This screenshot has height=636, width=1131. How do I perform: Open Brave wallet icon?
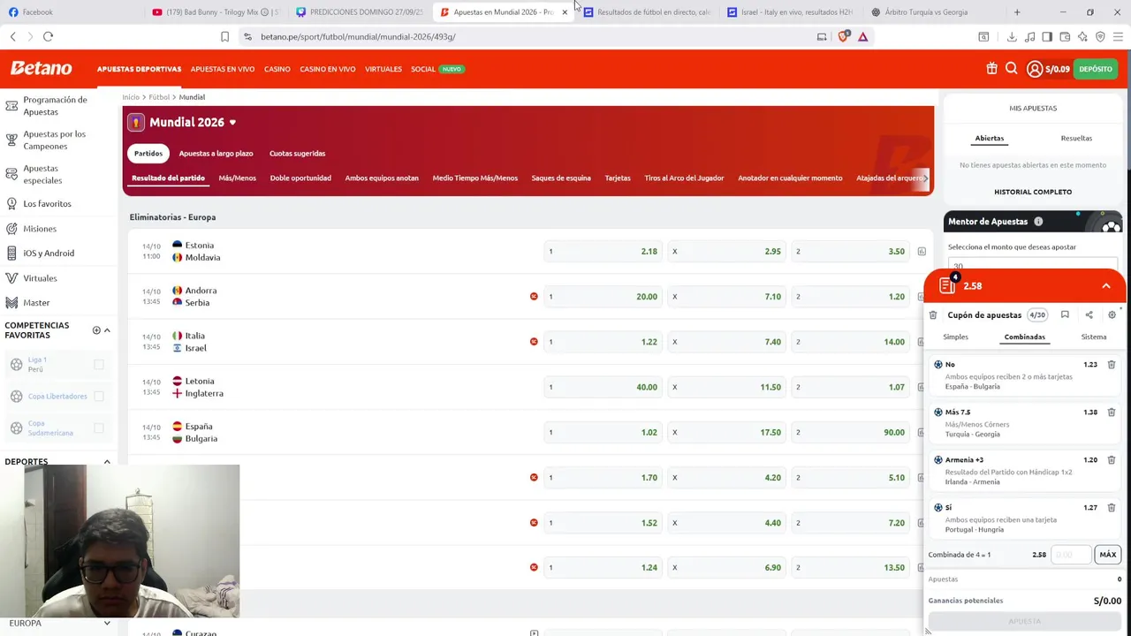tap(1065, 36)
